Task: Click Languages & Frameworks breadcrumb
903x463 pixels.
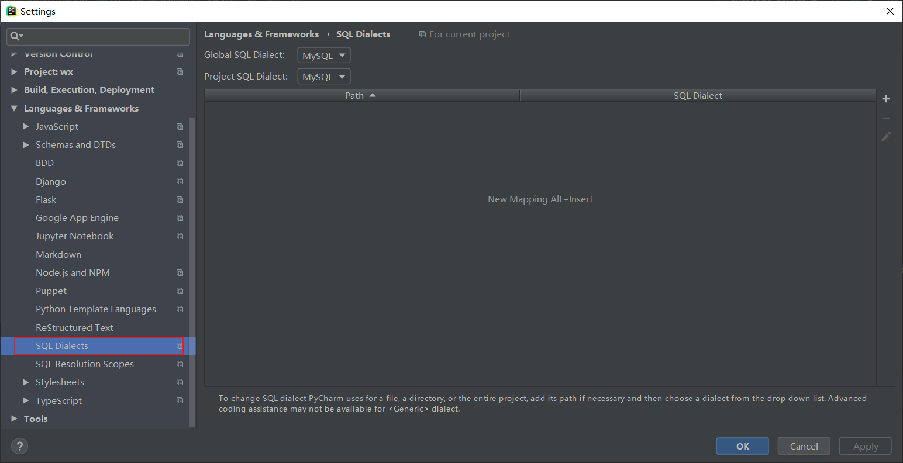Action: pos(261,34)
